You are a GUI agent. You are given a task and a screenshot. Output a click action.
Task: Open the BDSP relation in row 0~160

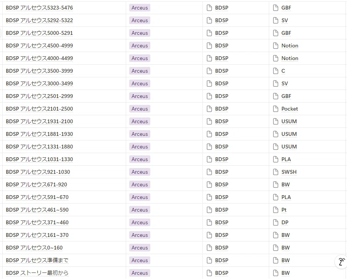tap(222, 248)
